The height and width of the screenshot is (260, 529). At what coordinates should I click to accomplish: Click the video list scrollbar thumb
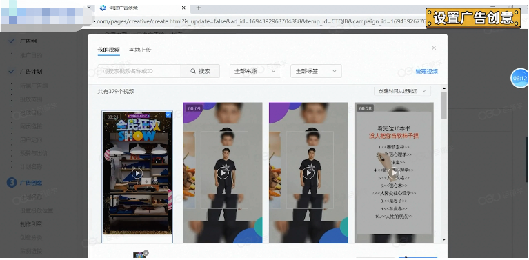click(444, 106)
